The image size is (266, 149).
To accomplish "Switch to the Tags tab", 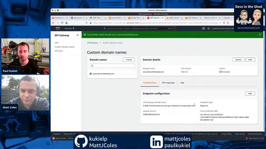I will (x=182, y=83).
